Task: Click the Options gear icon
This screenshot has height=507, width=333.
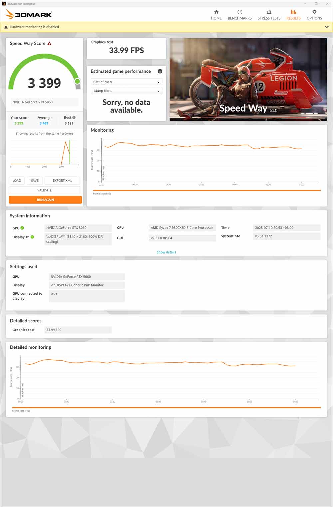Action: click(x=314, y=12)
